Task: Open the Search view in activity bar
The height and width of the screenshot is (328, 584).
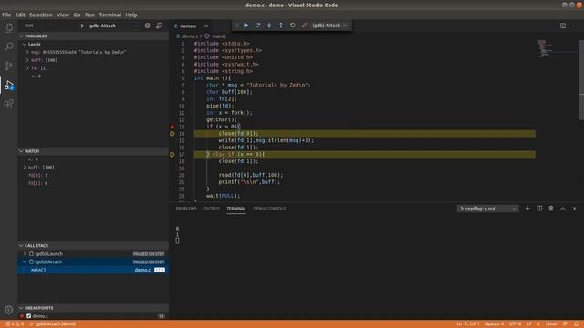Action: pos(8,46)
